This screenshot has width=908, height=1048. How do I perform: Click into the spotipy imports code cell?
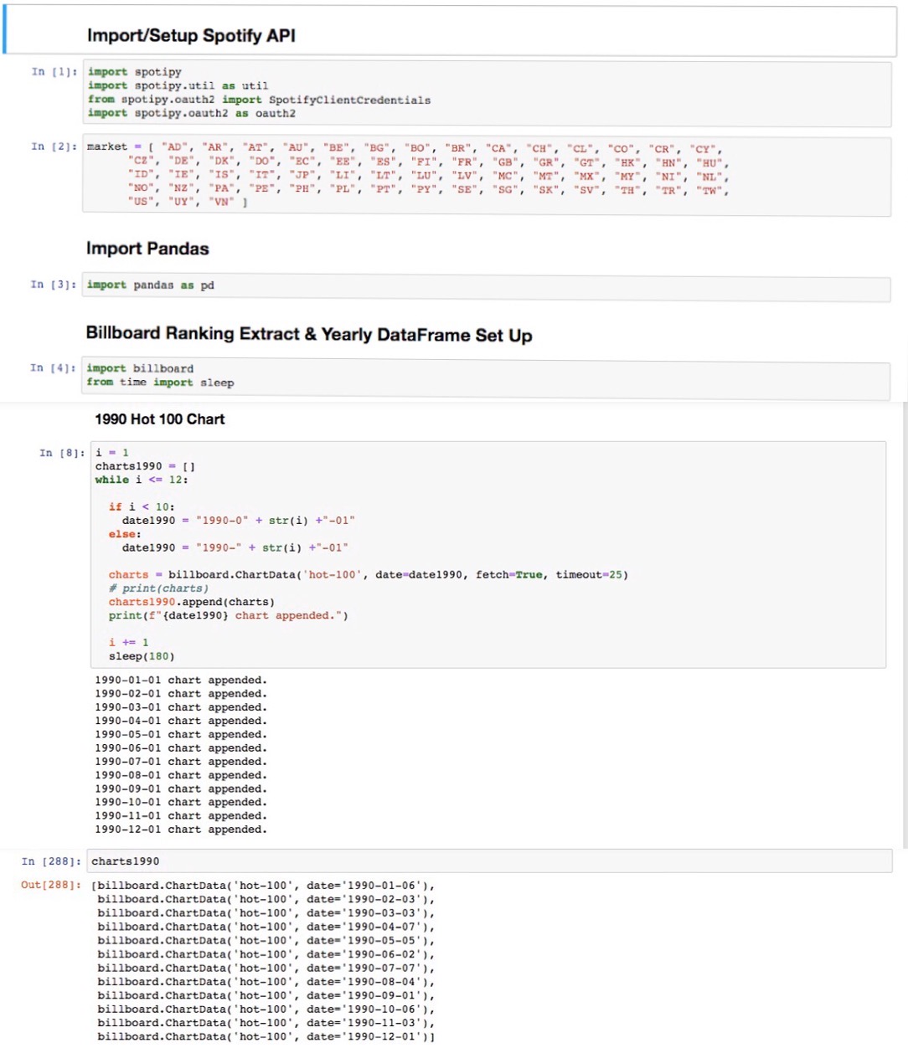(486, 93)
